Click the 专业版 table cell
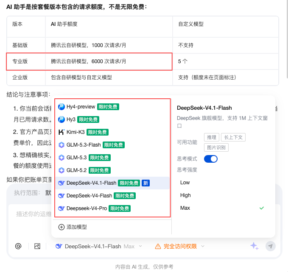The image size is (288, 272). tap(26, 61)
